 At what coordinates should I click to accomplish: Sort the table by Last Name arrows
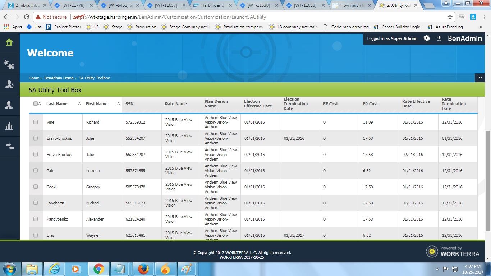(79, 104)
